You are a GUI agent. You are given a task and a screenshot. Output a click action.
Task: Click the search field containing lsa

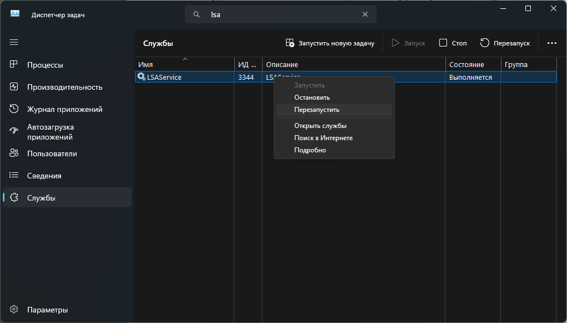[280, 14]
